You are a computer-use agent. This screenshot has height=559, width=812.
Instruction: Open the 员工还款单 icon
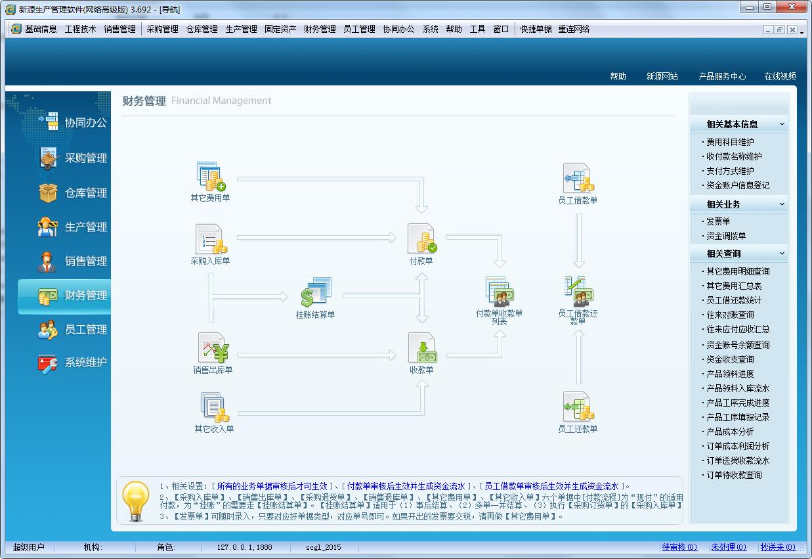coord(578,407)
